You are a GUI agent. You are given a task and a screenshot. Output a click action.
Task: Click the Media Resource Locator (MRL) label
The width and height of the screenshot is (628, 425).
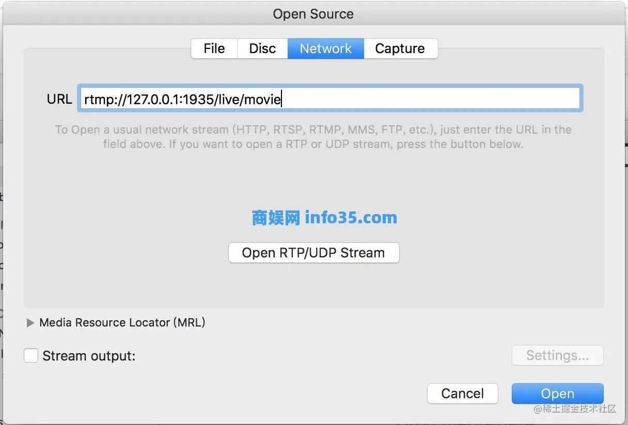(122, 322)
